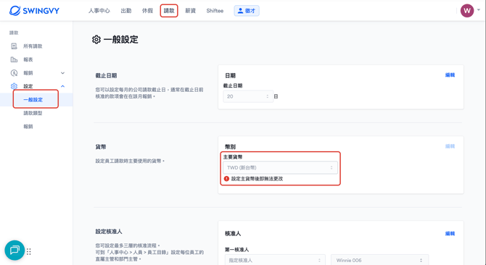The height and width of the screenshot is (265, 486).
Task: Click the 貨幣 section title
Action: coord(100,146)
